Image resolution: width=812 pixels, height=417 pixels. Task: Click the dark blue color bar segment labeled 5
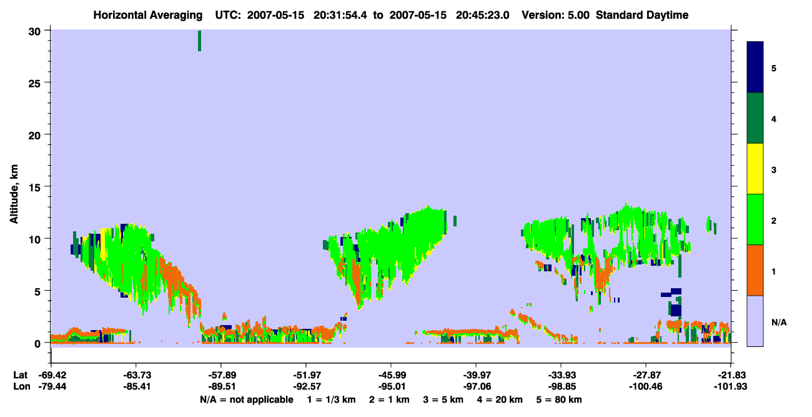pos(755,67)
